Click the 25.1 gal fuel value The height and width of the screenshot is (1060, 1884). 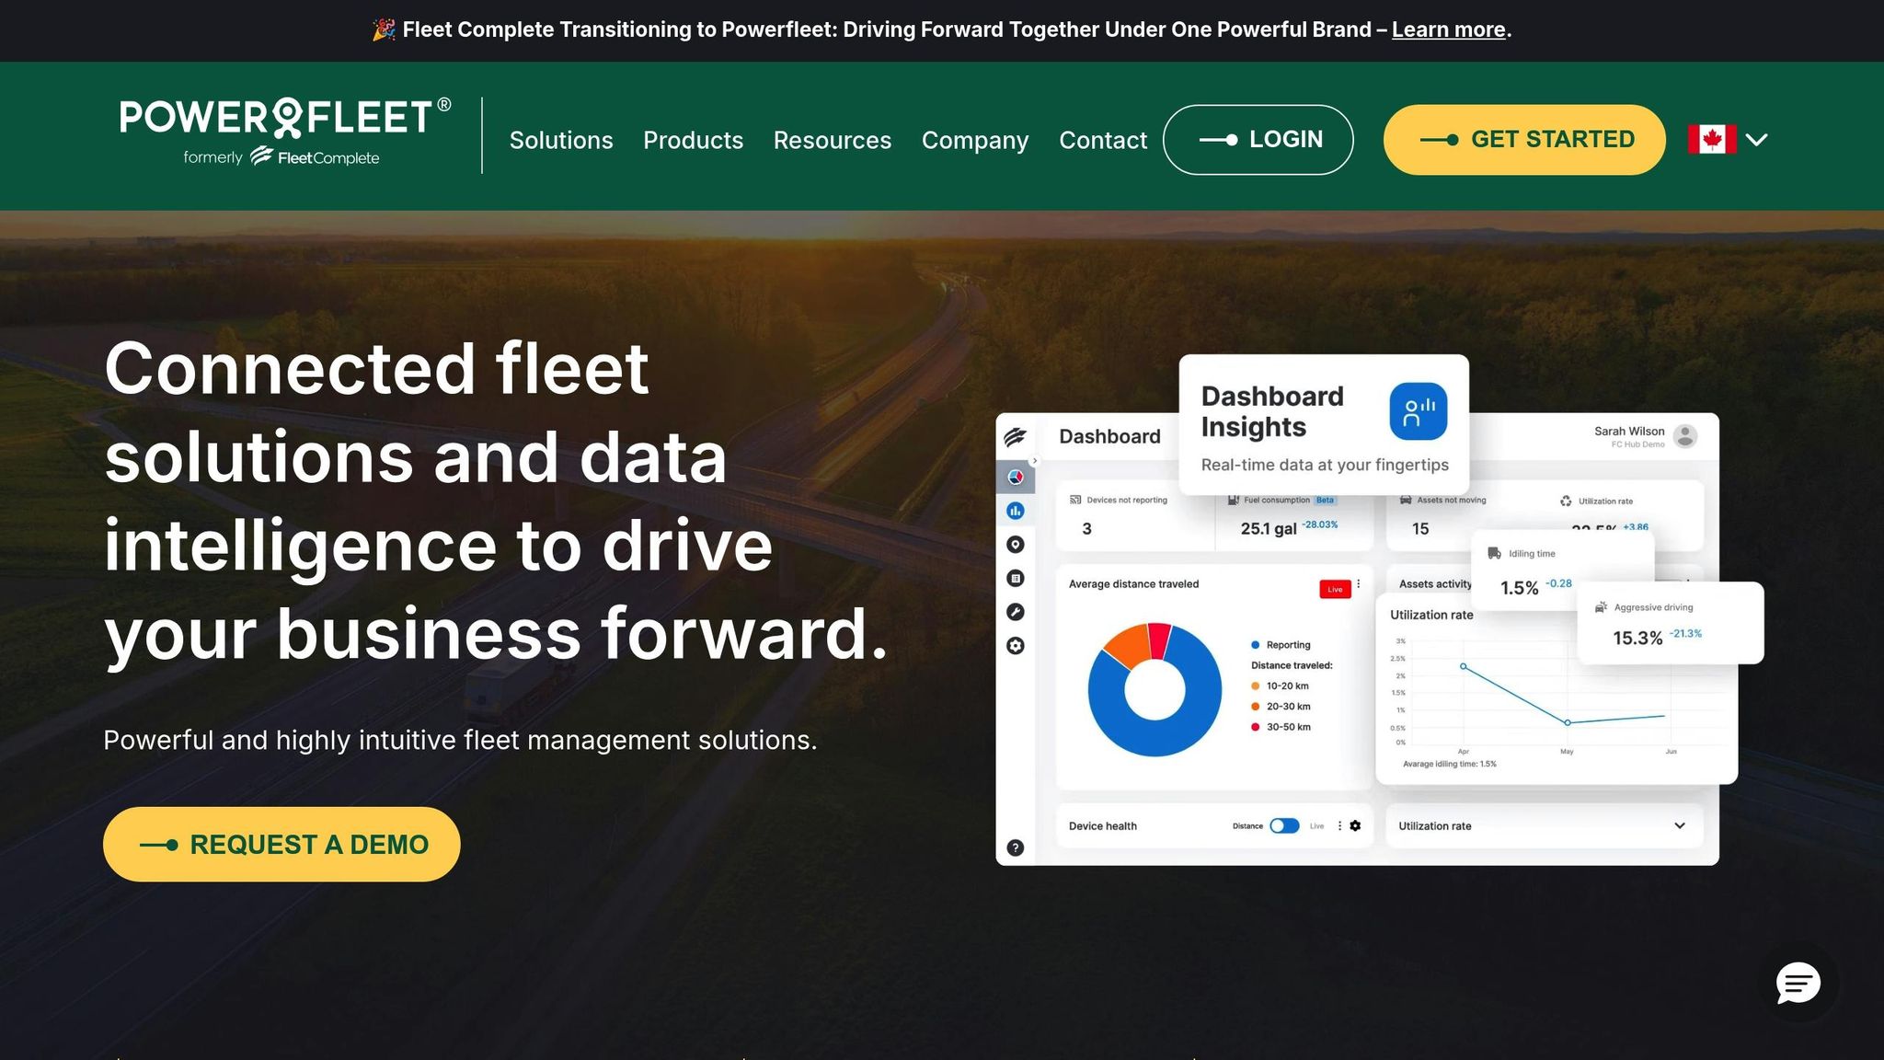click(x=1268, y=529)
